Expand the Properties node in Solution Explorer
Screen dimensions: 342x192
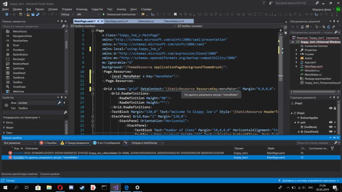click(296, 50)
